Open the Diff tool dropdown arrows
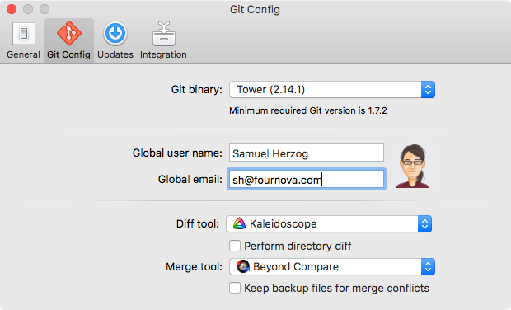 424,224
